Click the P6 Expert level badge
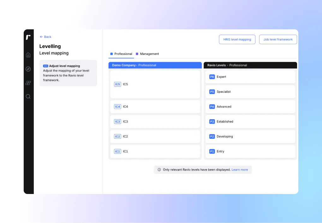This screenshot has width=322, height=223. (212, 77)
